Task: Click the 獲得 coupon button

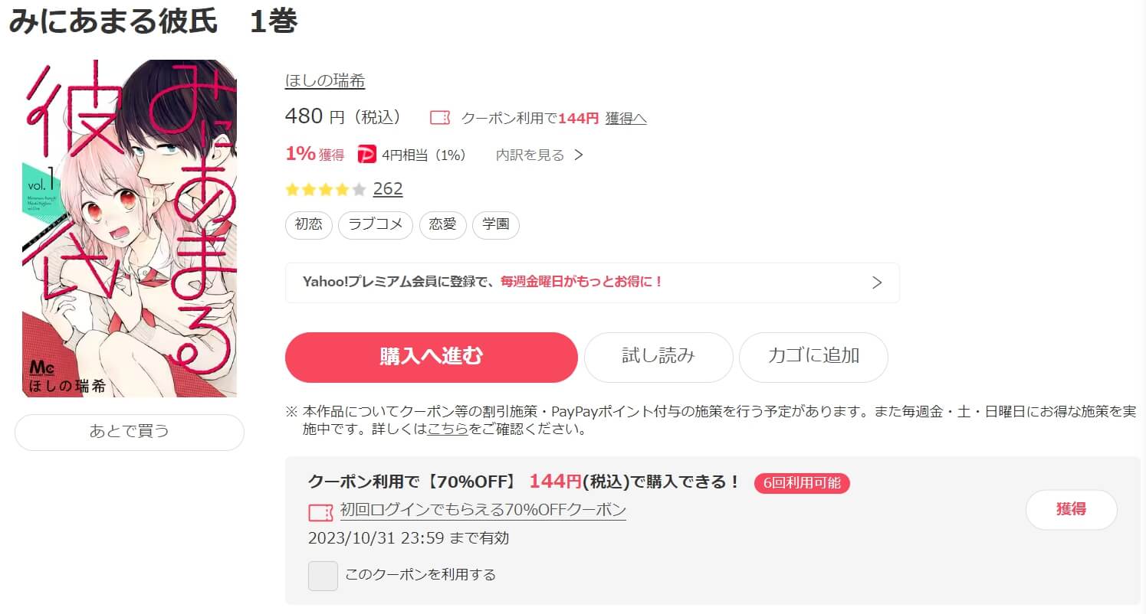Action: pyautogui.click(x=1071, y=510)
